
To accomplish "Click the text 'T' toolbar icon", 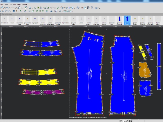I will (x=92, y=8).
